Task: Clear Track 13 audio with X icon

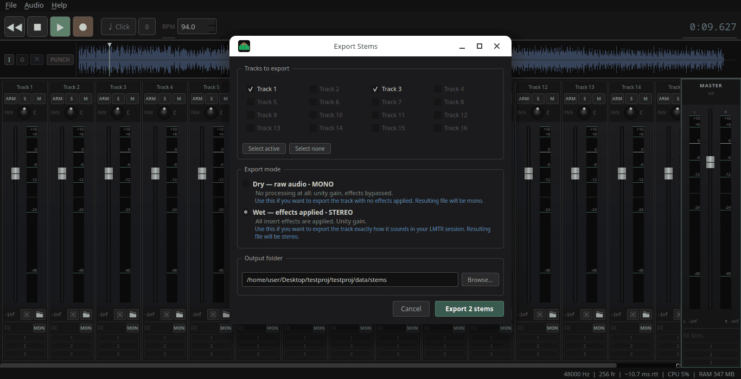Action: click(x=586, y=314)
